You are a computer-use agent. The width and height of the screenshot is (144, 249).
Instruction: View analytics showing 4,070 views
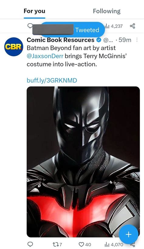click(114, 244)
